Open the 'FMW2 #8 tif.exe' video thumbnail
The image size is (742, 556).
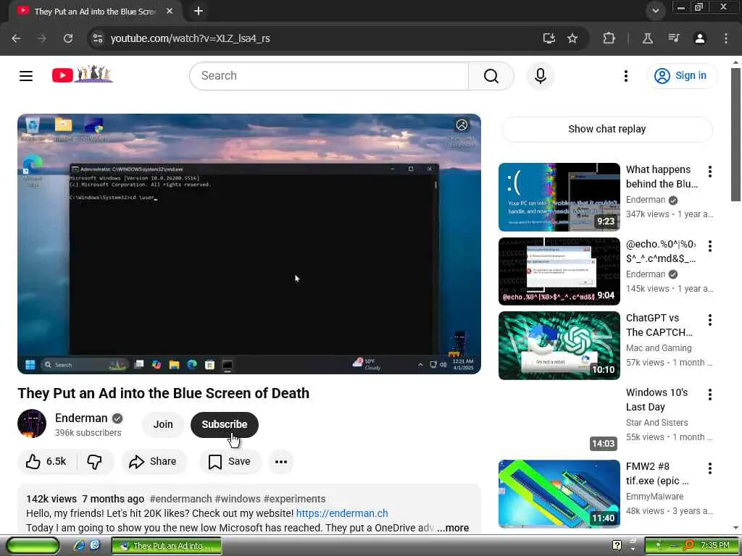click(x=559, y=494)
